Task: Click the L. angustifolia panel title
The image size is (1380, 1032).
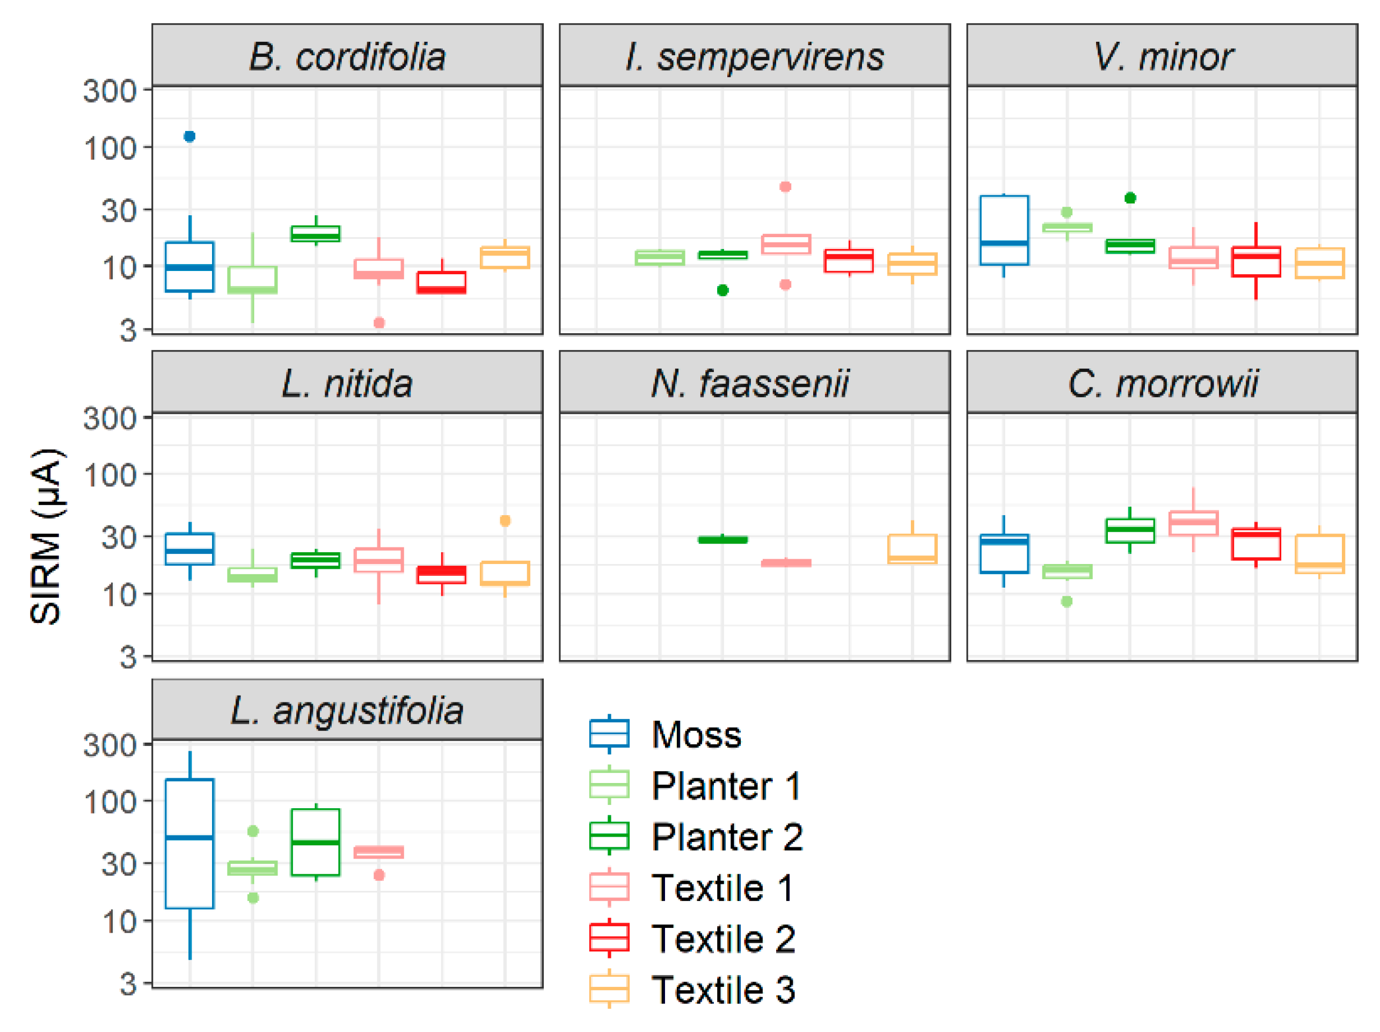Action: (x=347, y=710)
